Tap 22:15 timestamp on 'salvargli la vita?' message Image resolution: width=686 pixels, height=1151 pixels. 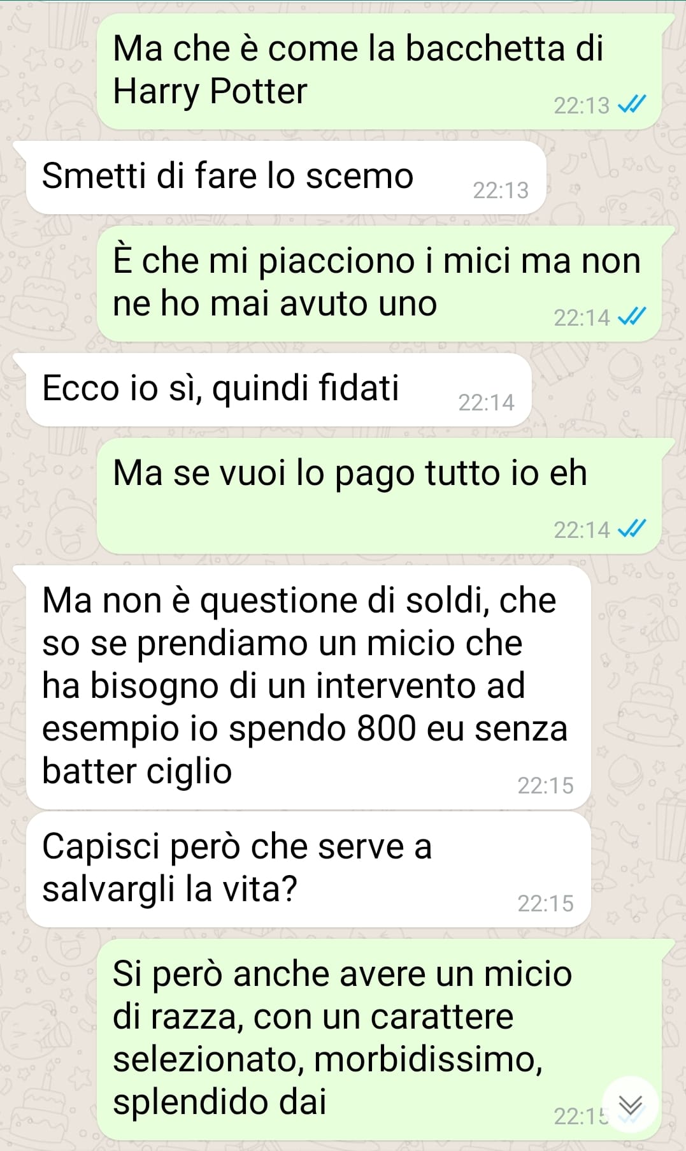pyautogui.click(x=545, y=903)
